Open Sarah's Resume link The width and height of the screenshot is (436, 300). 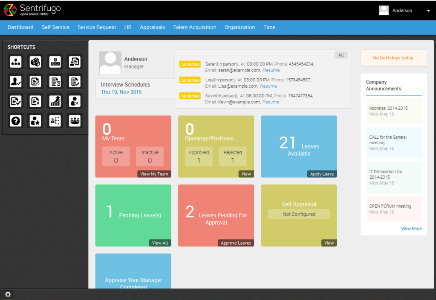(x=271, y=70)
